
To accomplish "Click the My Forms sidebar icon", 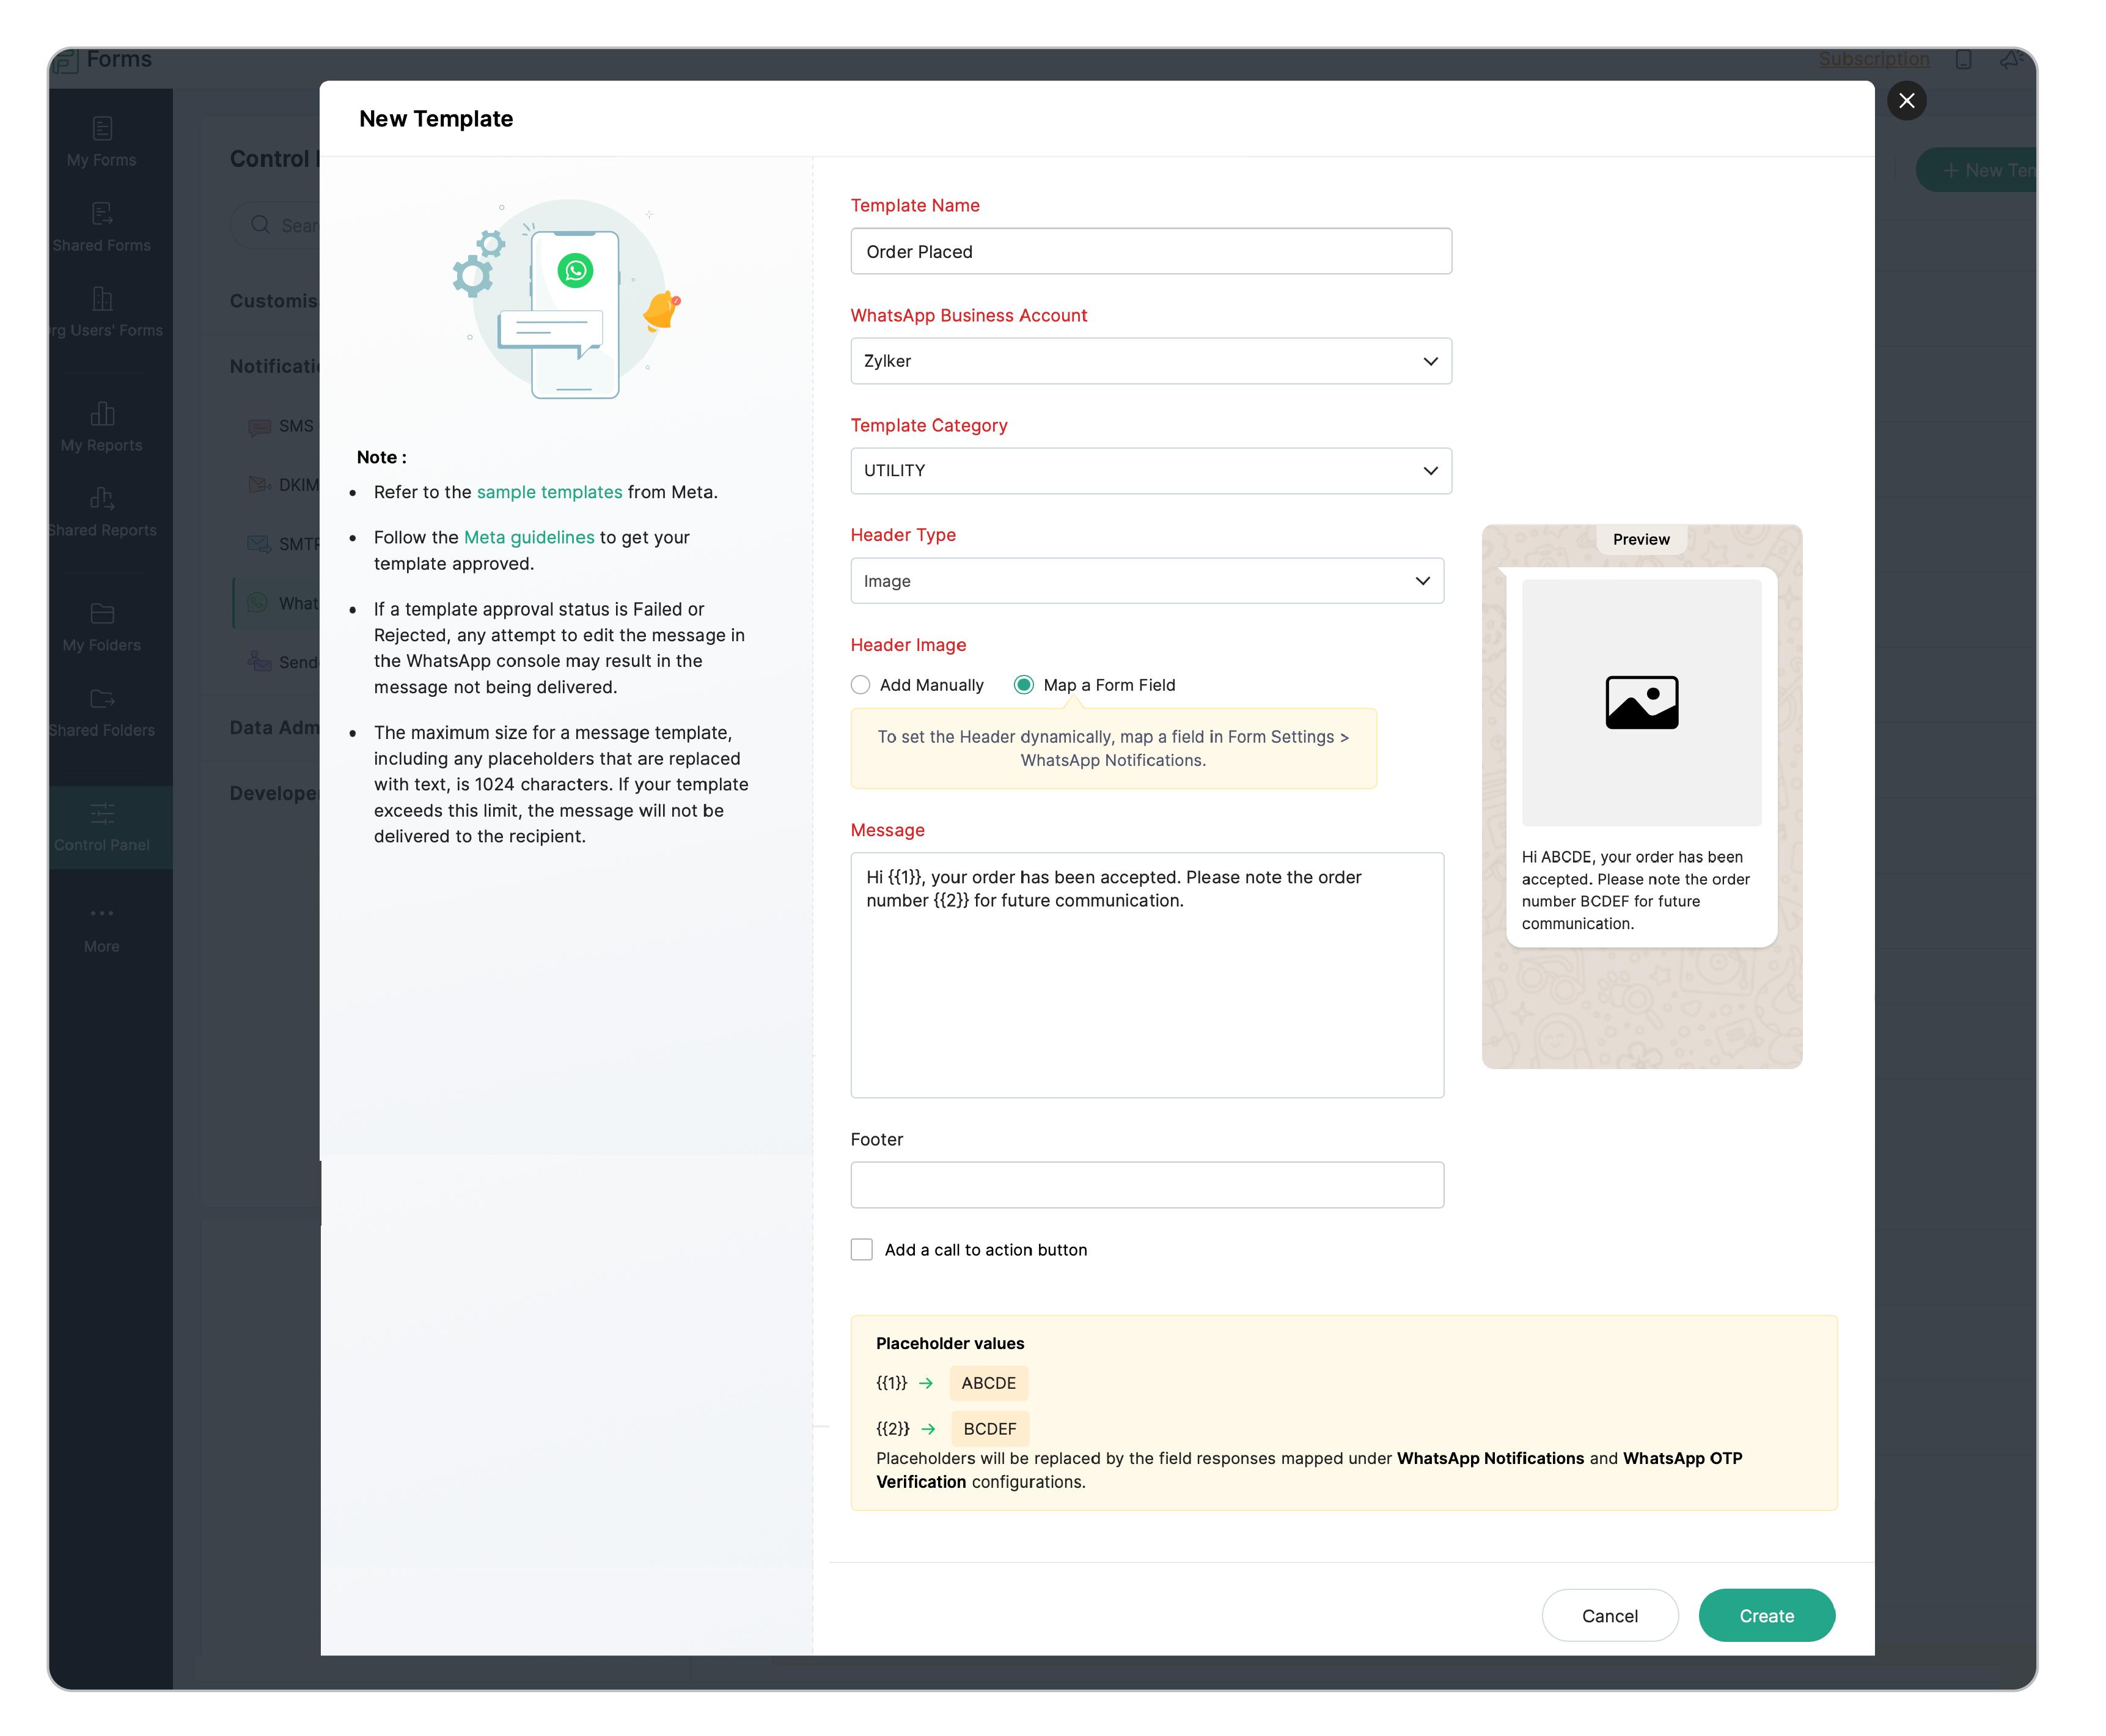I will [x=102, y=129].
